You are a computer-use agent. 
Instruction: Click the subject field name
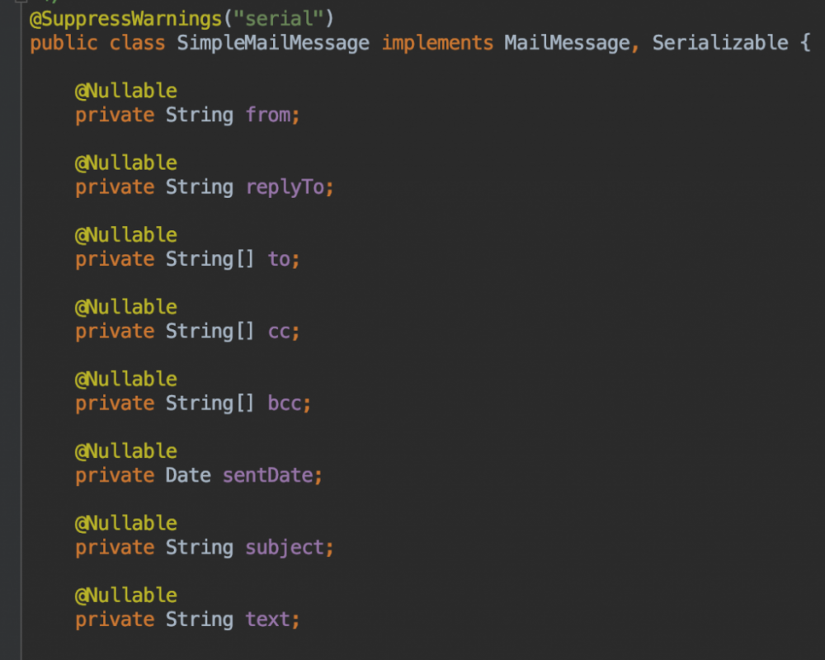pyautogui.click(x=285, y=547)
